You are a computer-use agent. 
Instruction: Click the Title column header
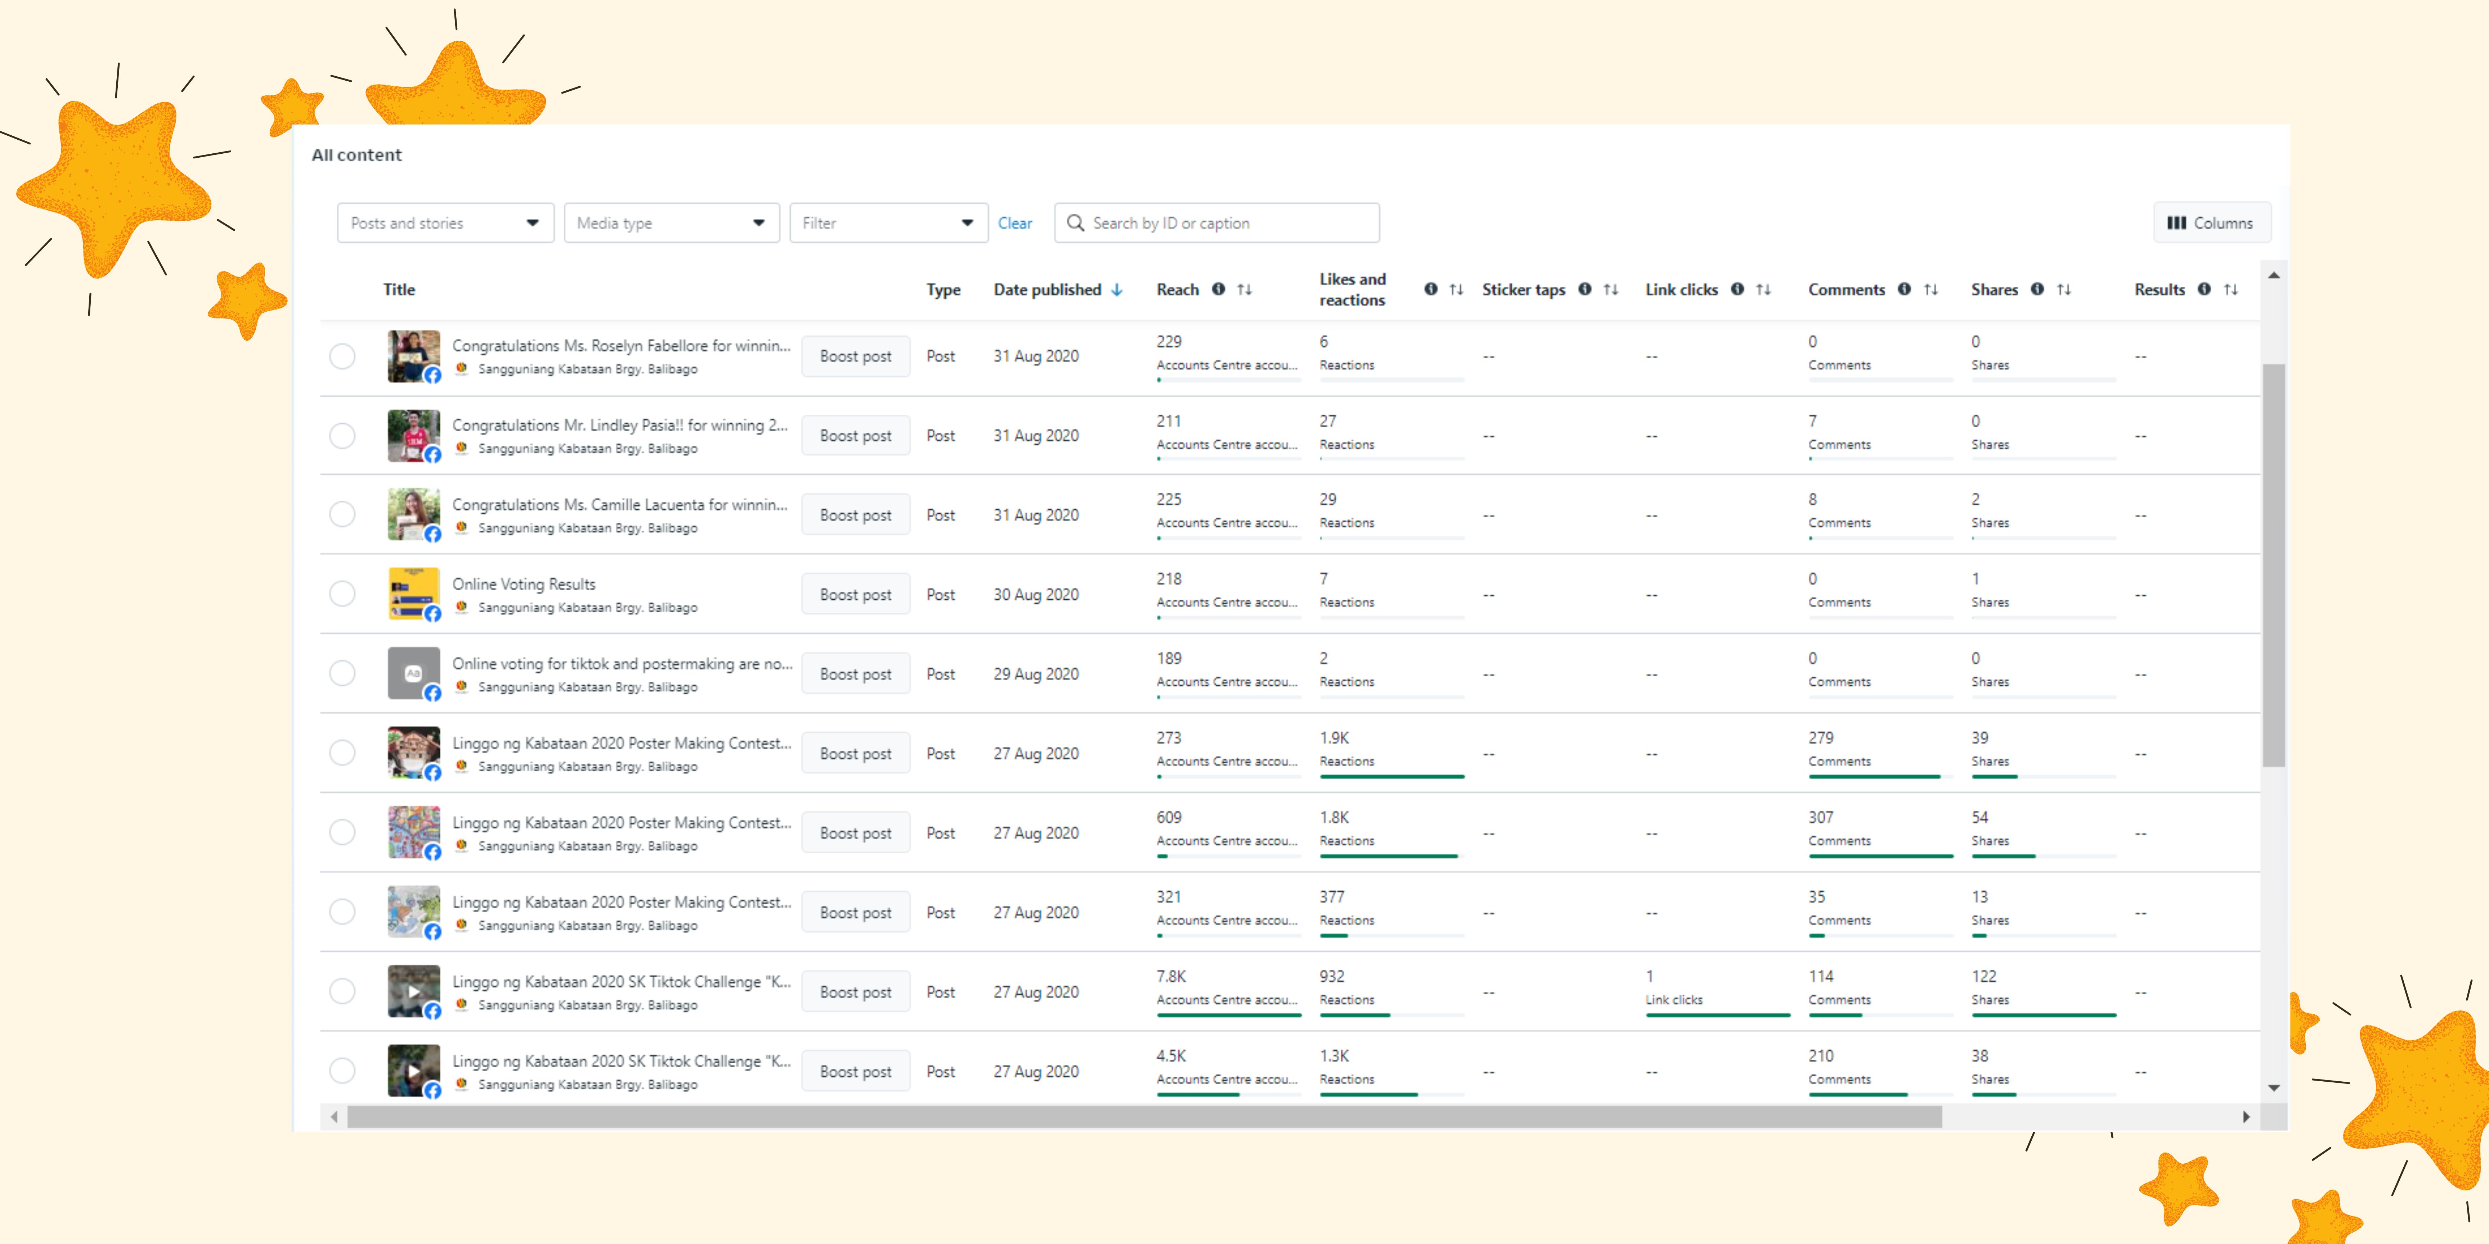[399, 290]
